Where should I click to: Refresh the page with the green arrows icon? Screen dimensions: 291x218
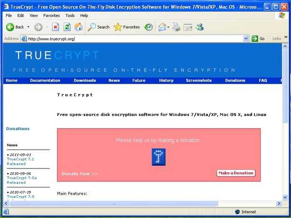coord(67,27)
